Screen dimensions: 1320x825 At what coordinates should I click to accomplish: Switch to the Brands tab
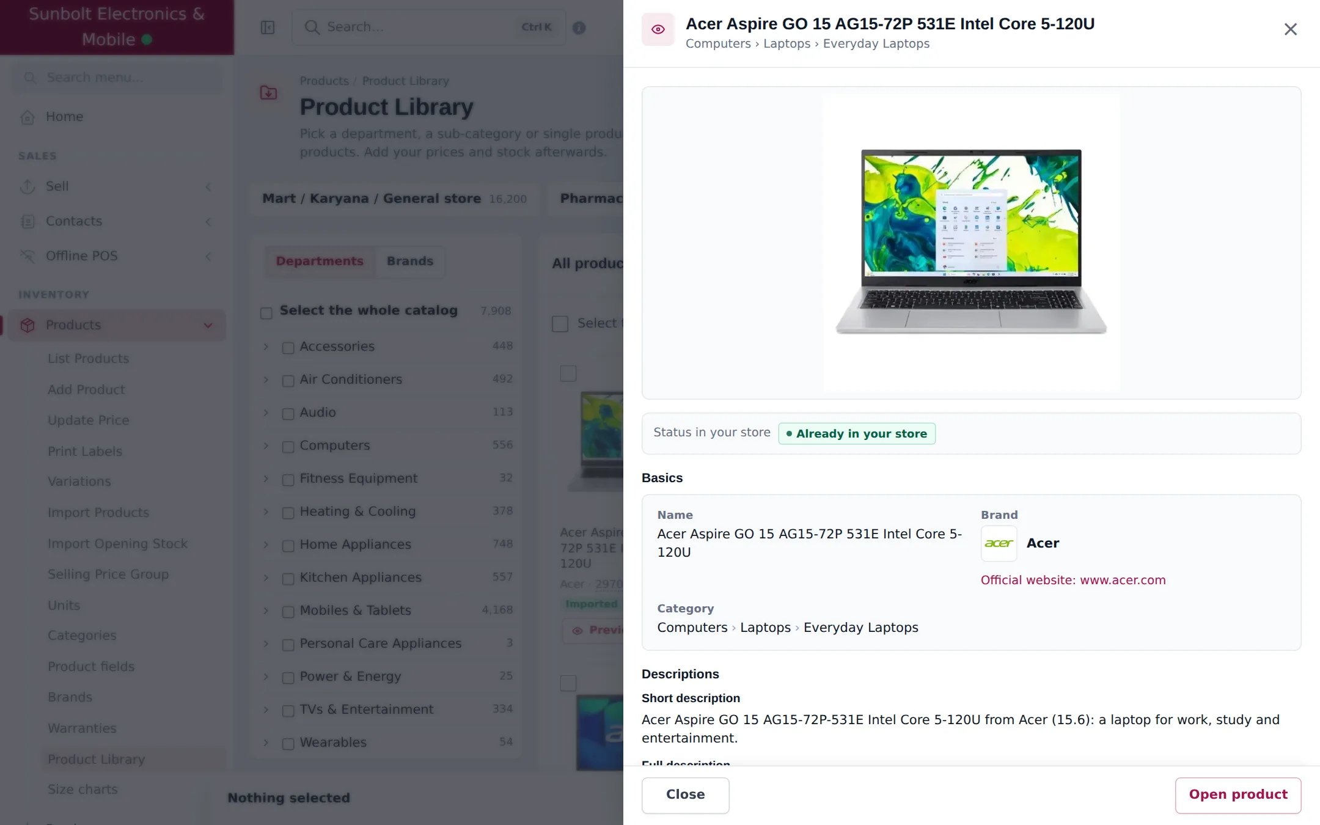pyautogui.click(x=410, y=262)
